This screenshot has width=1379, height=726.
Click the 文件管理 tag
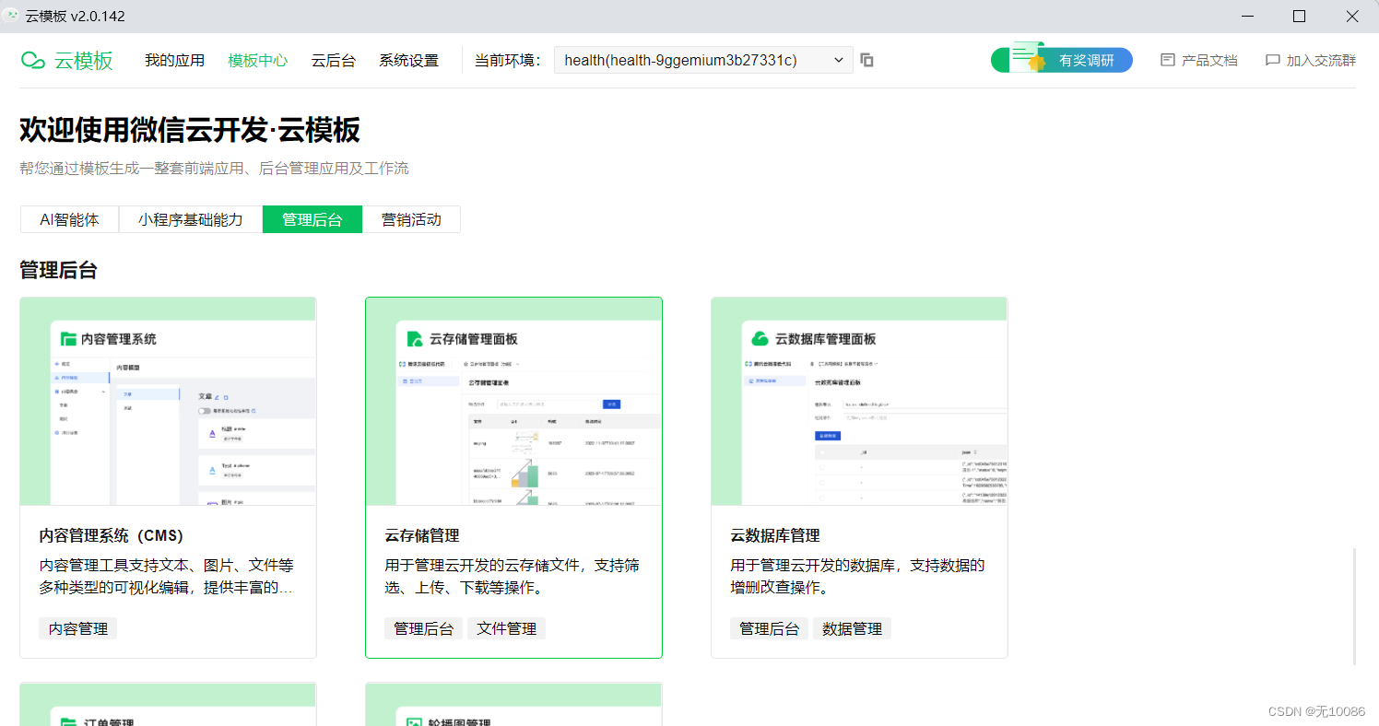pos(506,628)
